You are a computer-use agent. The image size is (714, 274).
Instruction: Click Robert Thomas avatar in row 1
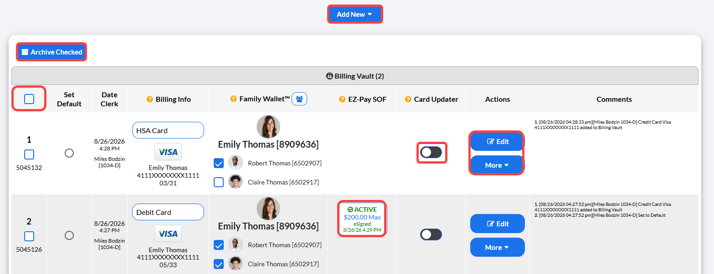[236, 163]
